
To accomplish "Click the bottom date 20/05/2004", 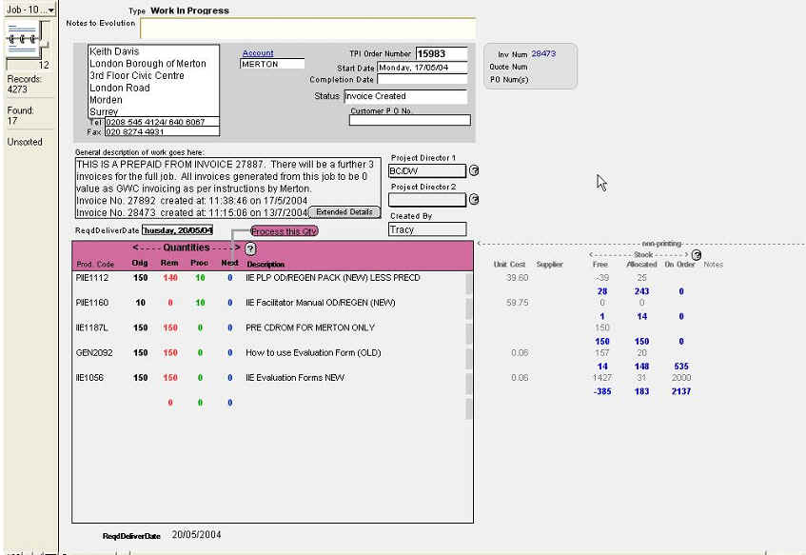I will point(196,535).
